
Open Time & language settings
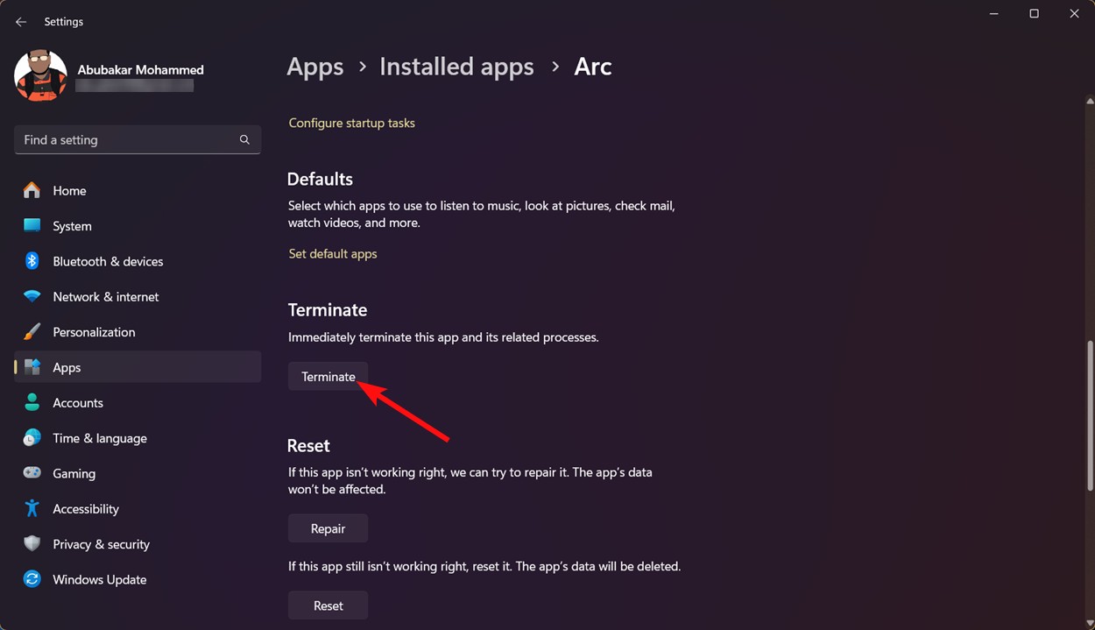(32, 438)
